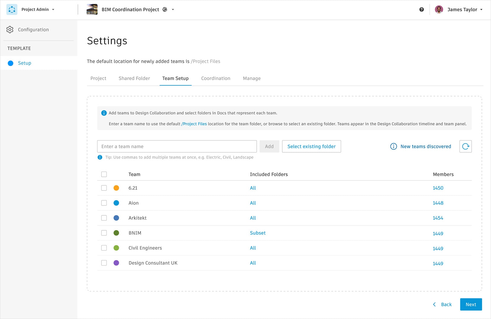
Task: Click the blue info icon in banner
Action: click(x=104, y=113)
